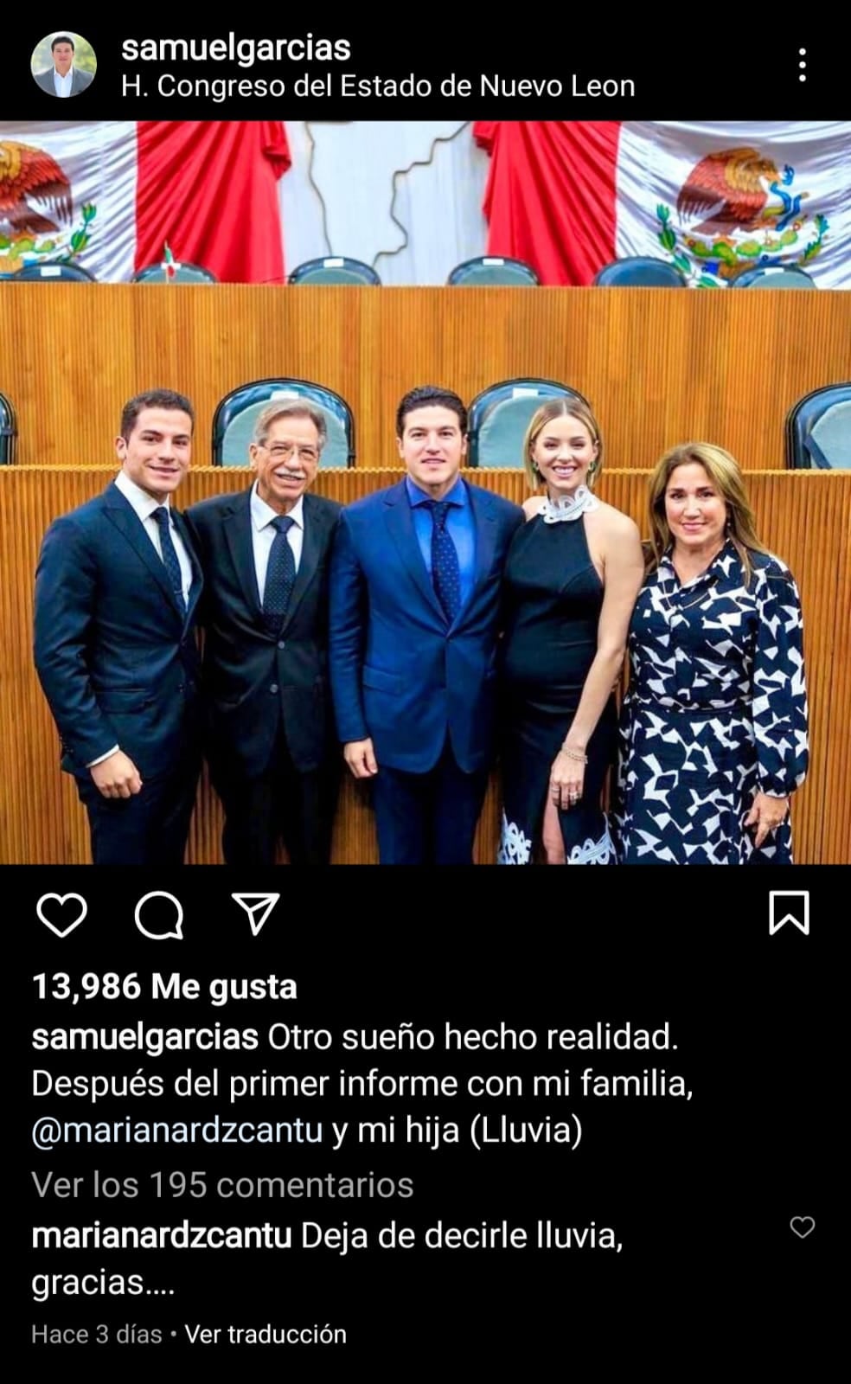This screenshot has width=851, height=1384.
Task: Share the post with the paper plane icon
Action: coord(256,913)
